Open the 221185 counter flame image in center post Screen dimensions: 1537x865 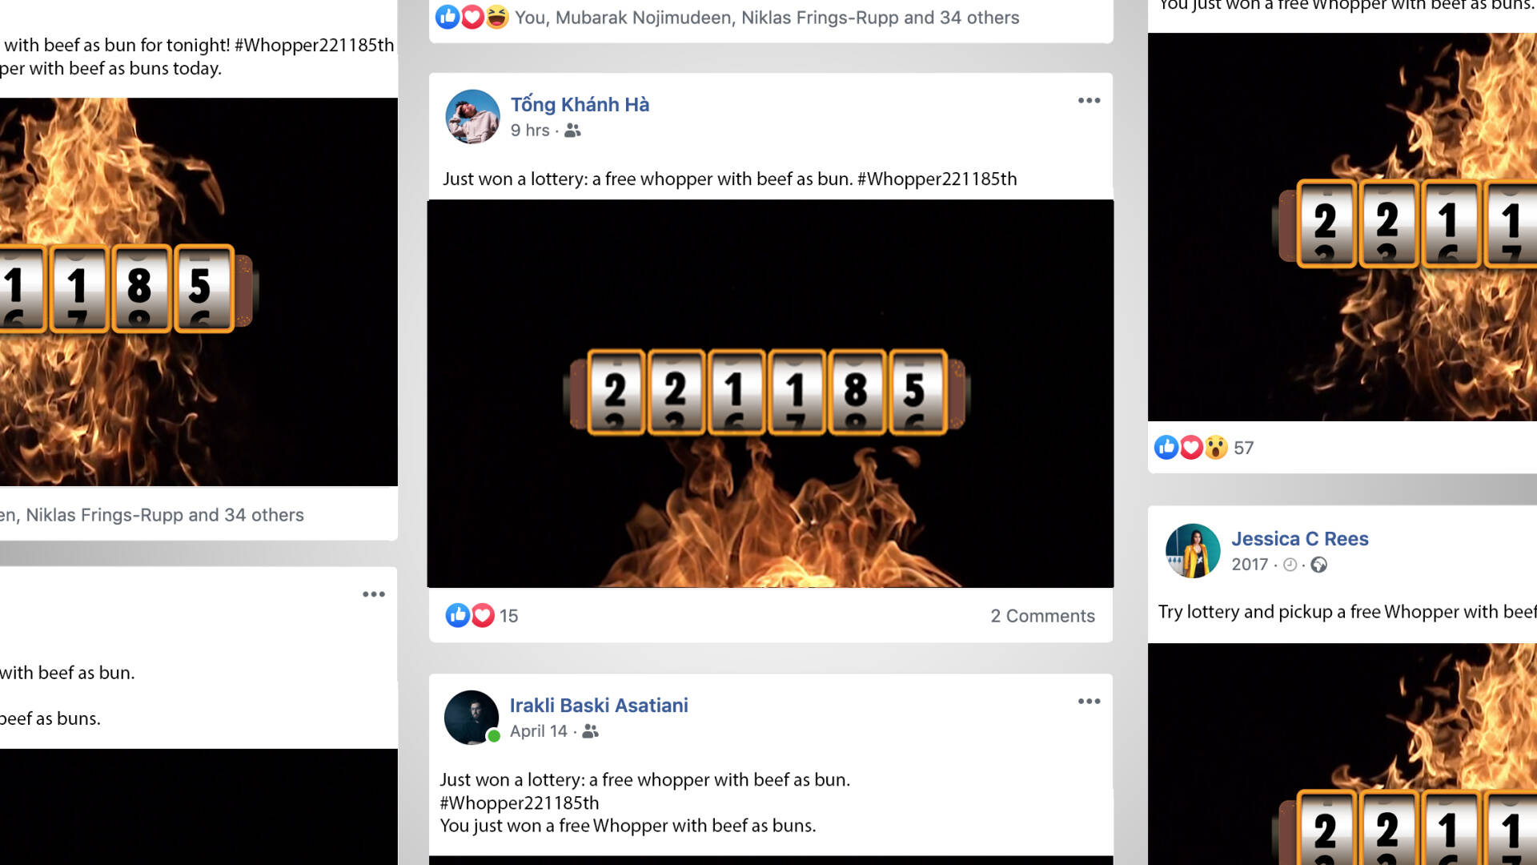[770, 393]
